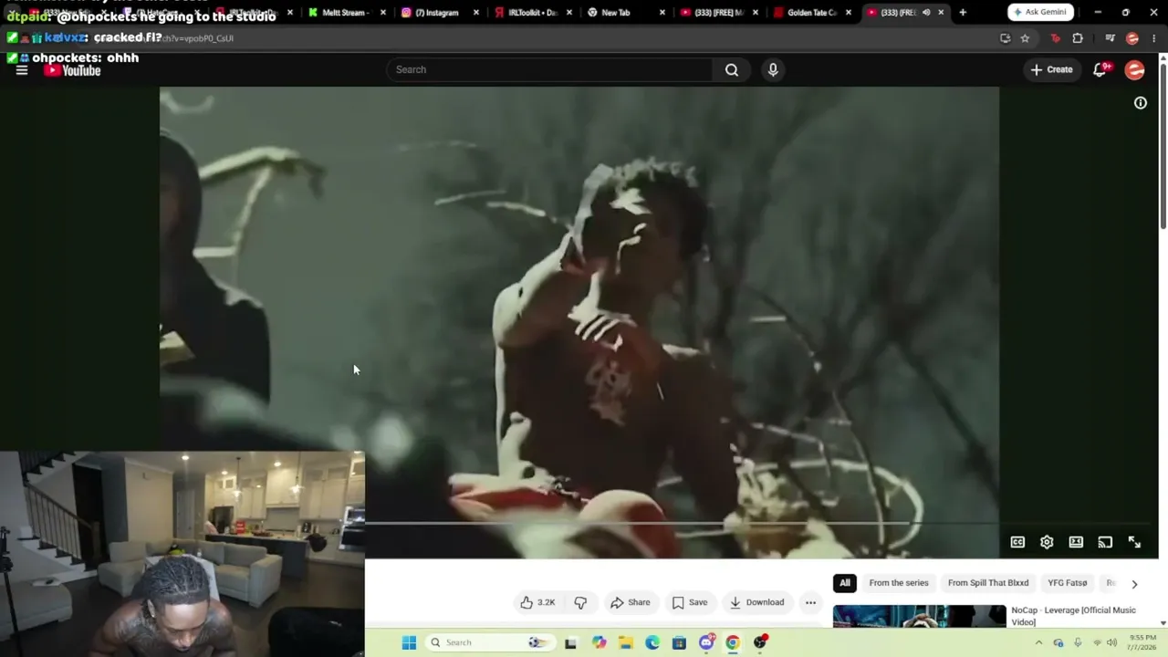Image resolution: width=1168 pixels, height=657 pixels.
Task: Click the Windows taskbar Search box
Action: click(490, 642)
